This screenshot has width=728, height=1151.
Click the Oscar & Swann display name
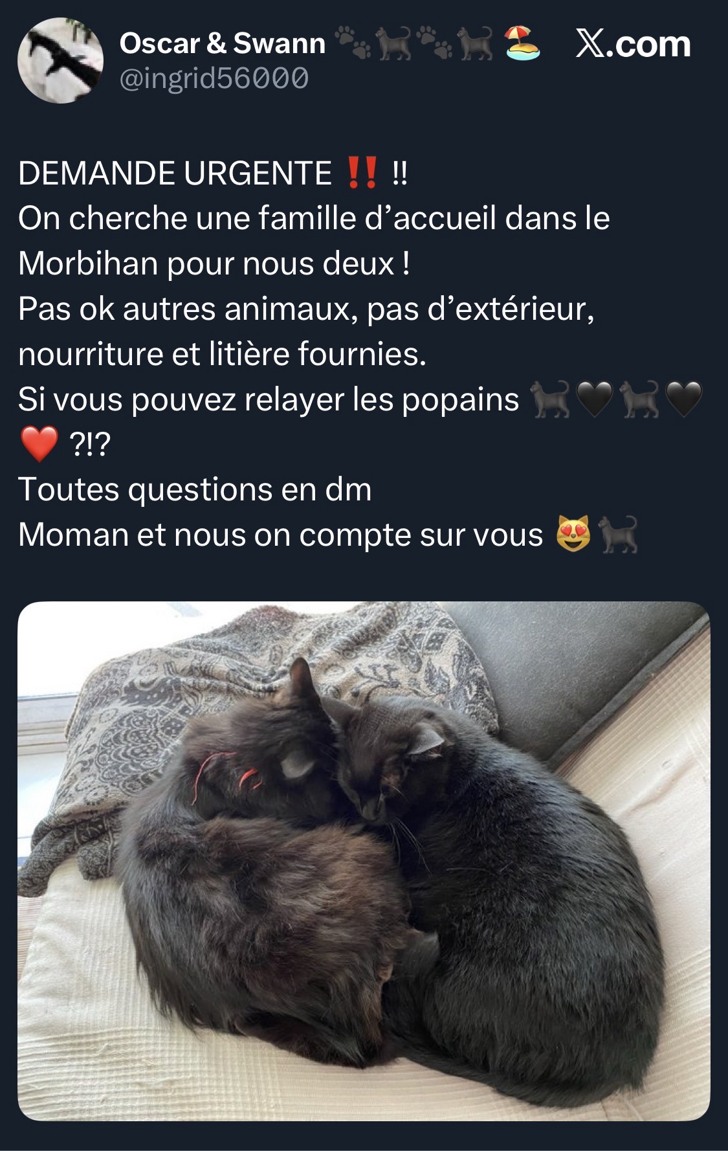click(x=223, y=43)
